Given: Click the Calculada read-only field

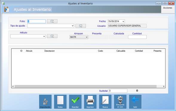Looking at the screenshot, I should click(x=118, y=37).
